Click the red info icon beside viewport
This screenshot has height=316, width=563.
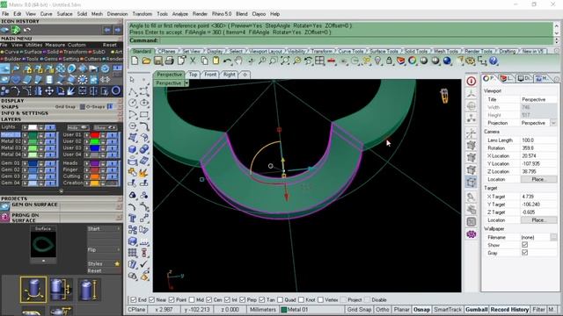coord(472,81)
